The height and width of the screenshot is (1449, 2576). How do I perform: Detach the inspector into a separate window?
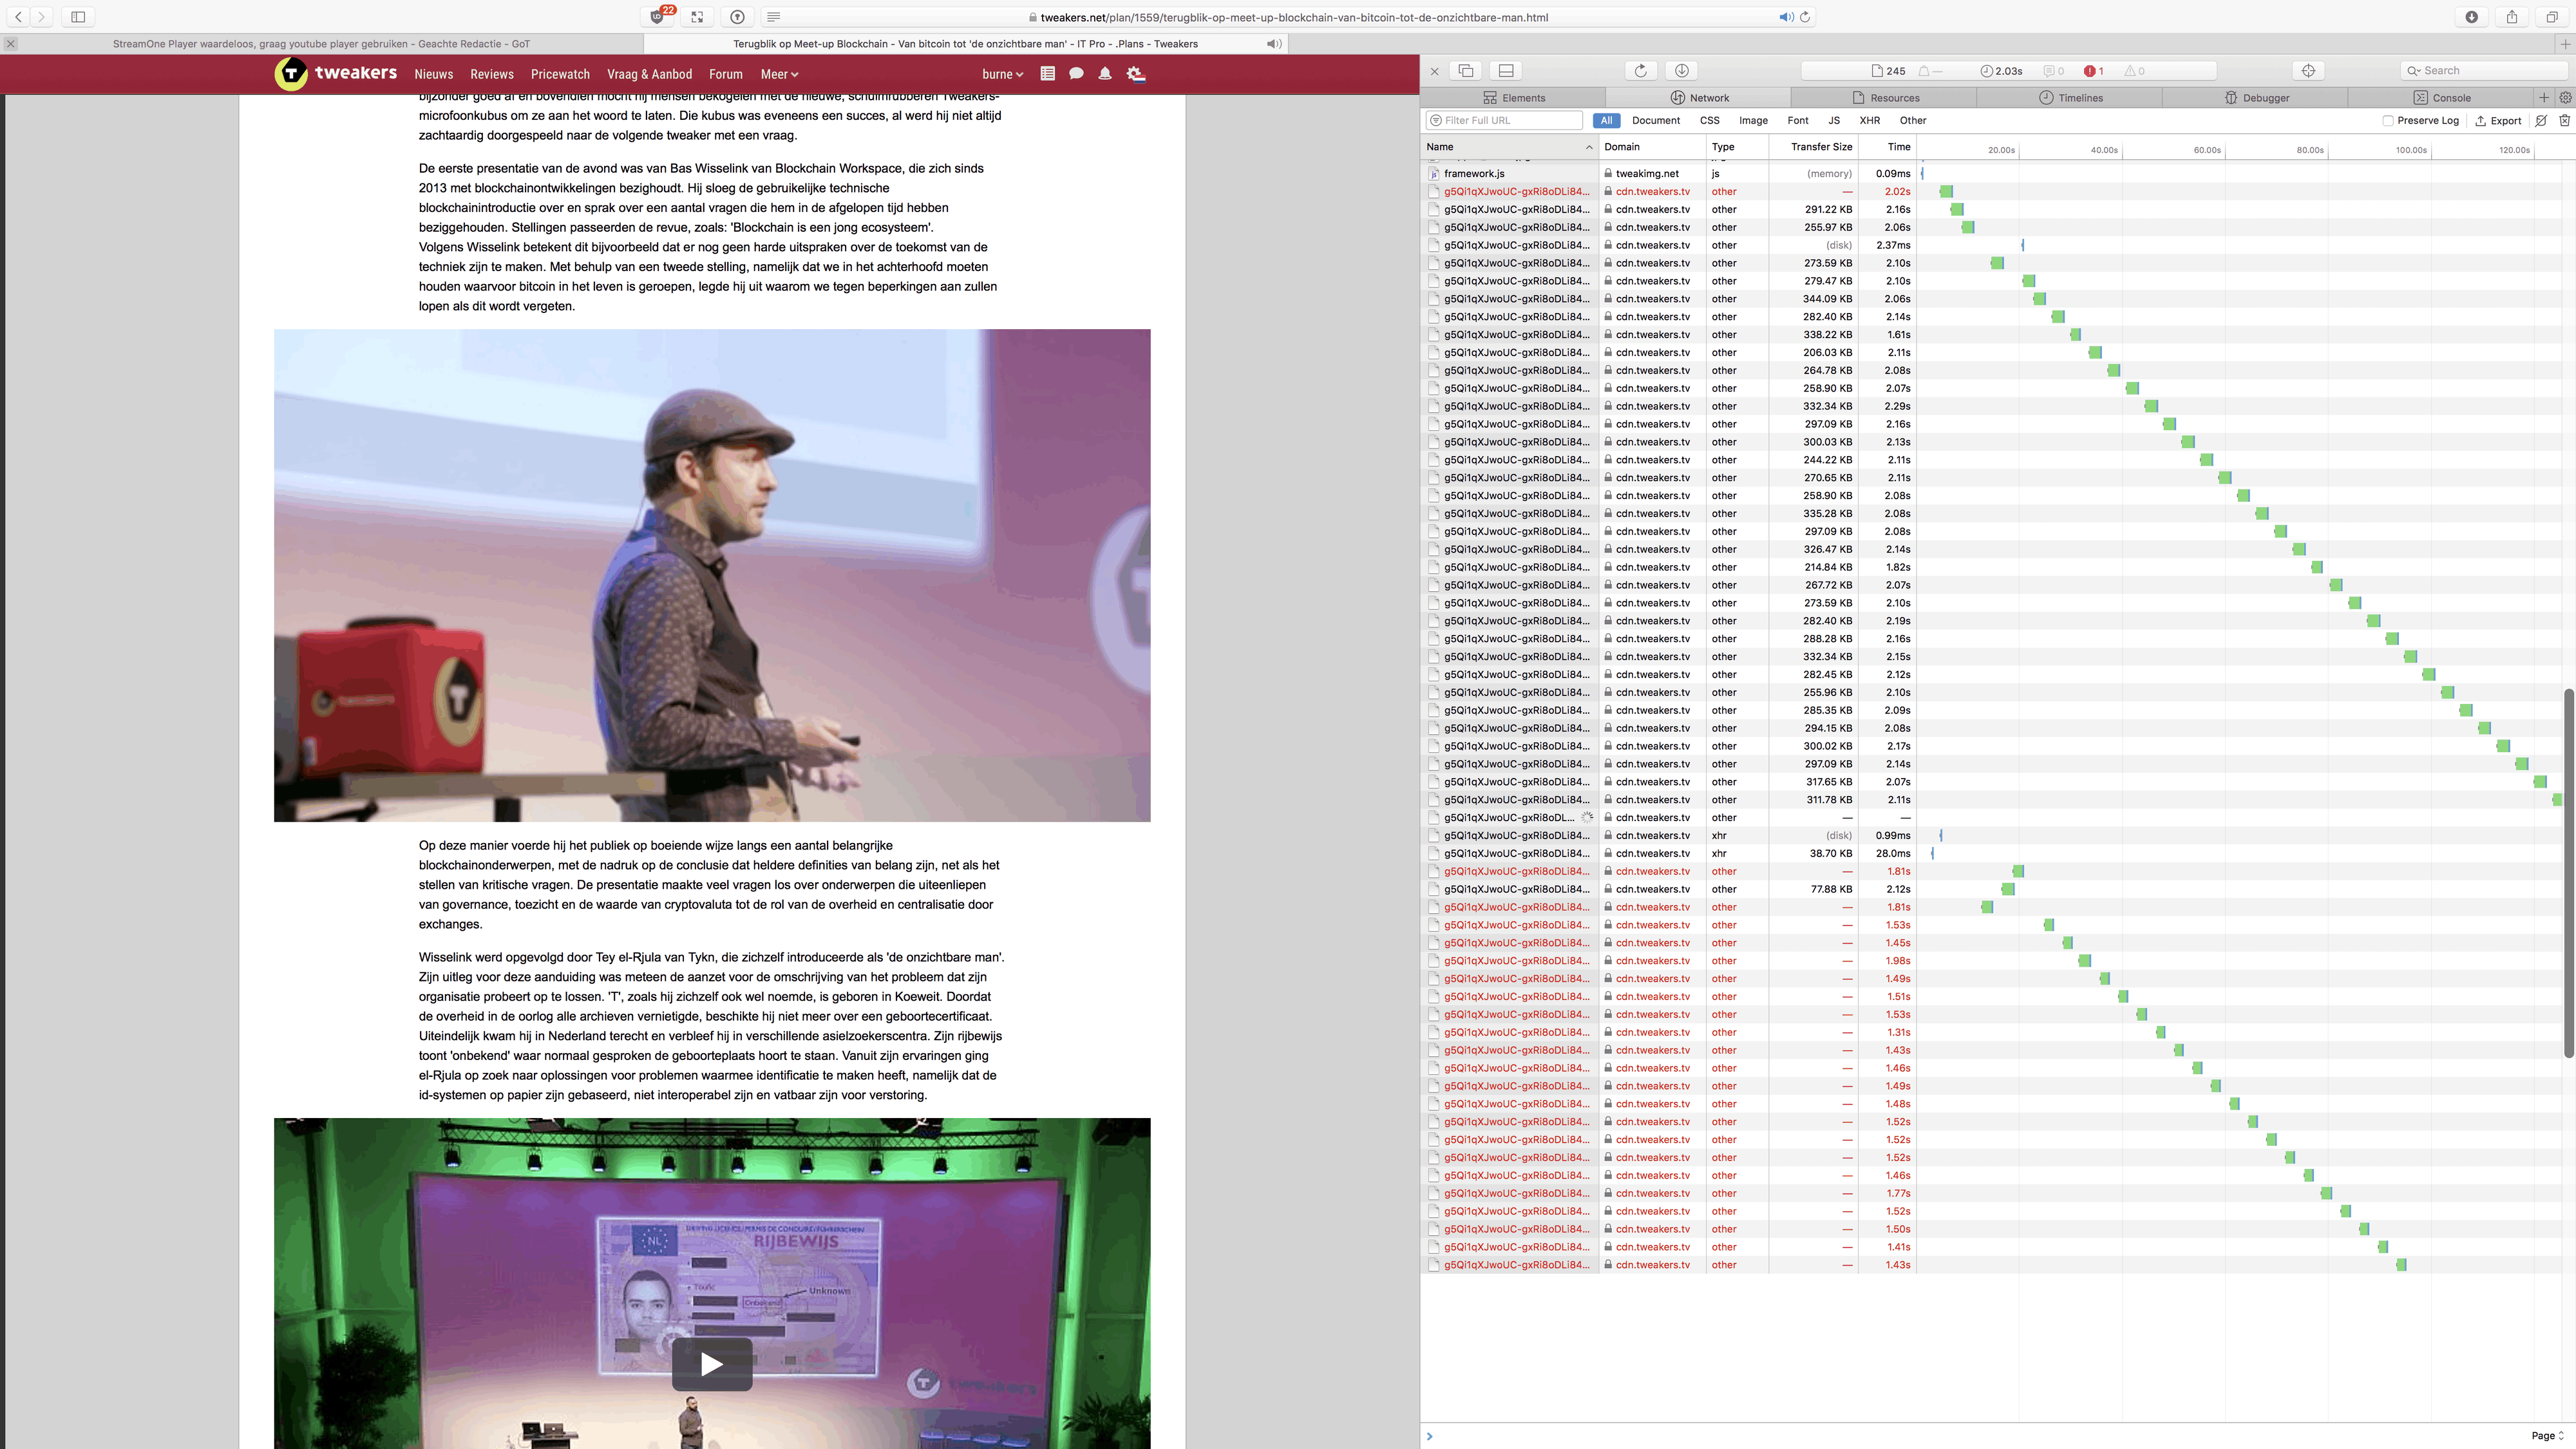tap(1466, 70)
